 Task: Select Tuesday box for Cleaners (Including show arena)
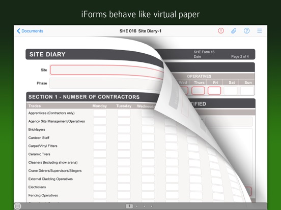click(124, 162)
